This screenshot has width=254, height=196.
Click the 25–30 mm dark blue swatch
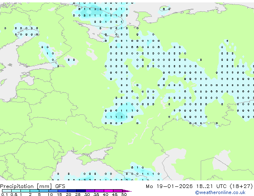81,191
